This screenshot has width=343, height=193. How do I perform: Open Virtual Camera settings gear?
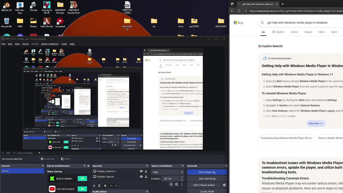pyautogui.click(x=224, y=185)
